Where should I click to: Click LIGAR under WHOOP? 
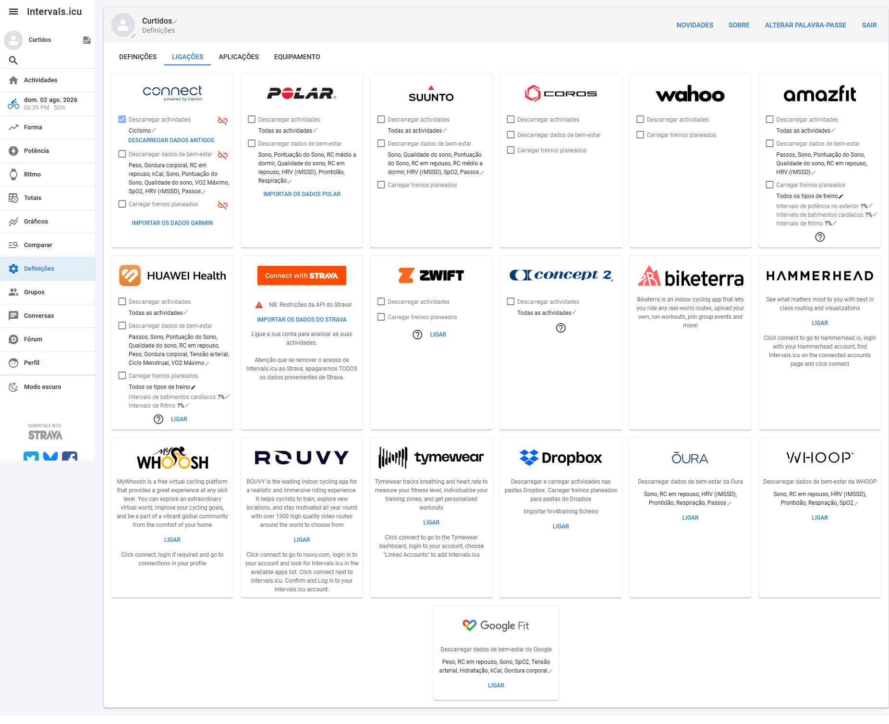click(820, 518)
